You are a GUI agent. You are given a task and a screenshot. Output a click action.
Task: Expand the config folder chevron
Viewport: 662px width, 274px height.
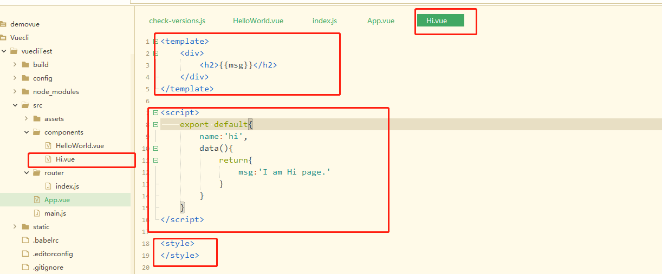pyautogui.click(x=15, y=78)
